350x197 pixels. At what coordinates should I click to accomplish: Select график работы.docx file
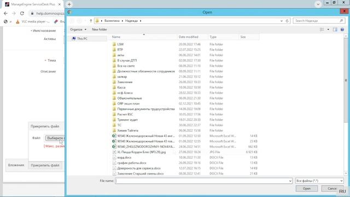132,163
